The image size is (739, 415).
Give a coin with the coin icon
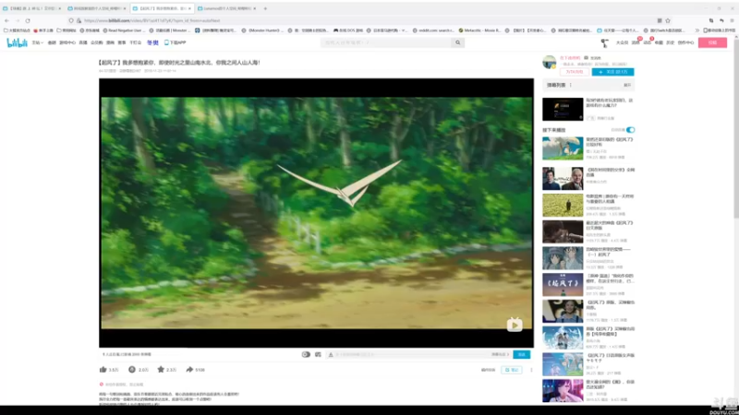[x=132, y=370]
